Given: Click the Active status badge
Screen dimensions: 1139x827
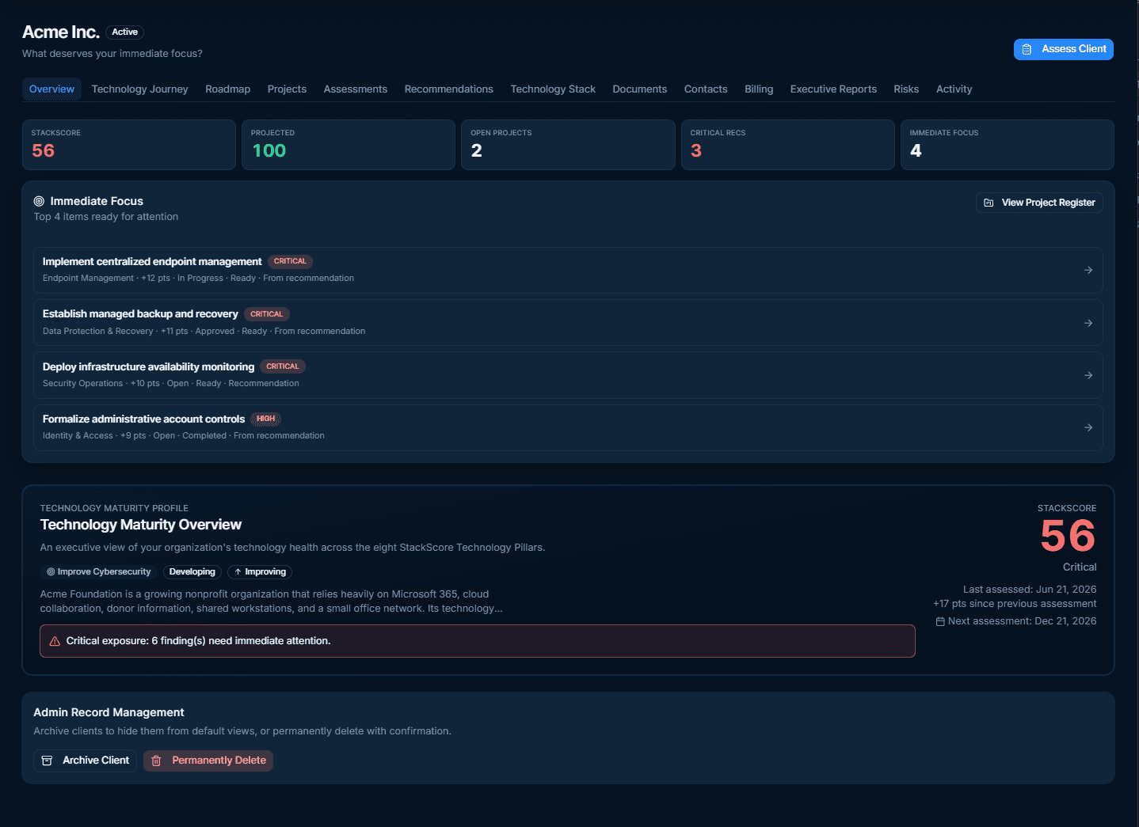Looking at the screenshot, I should [124, 32].
